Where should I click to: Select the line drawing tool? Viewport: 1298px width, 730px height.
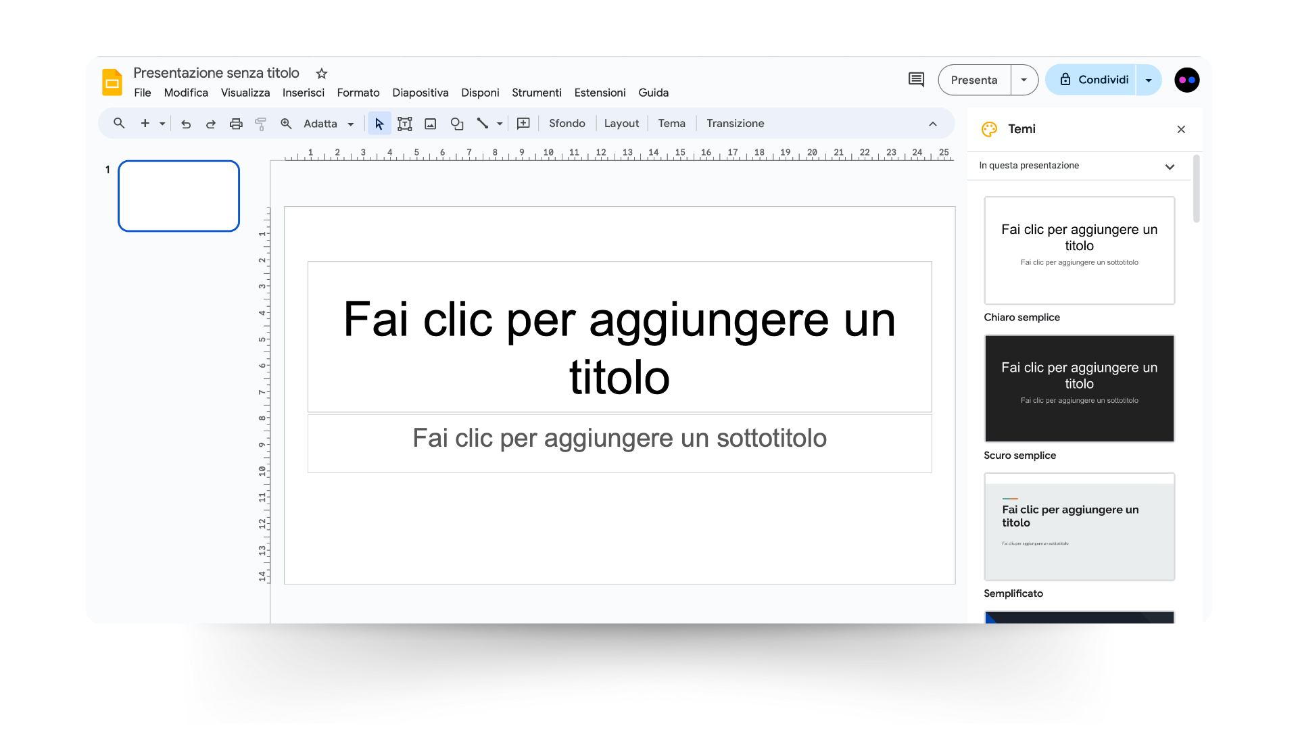[483, 124]
